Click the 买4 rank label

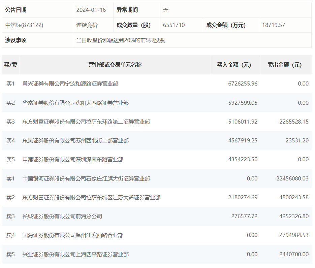coord(10,140)
